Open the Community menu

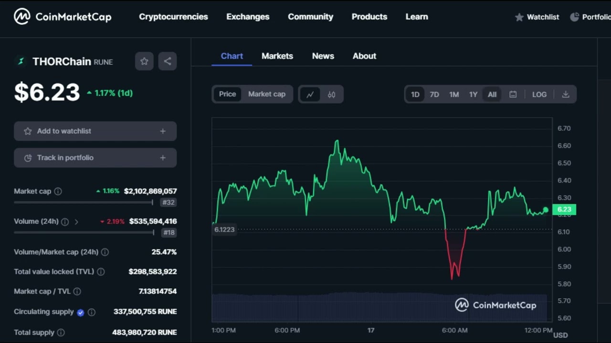(310, 17)
